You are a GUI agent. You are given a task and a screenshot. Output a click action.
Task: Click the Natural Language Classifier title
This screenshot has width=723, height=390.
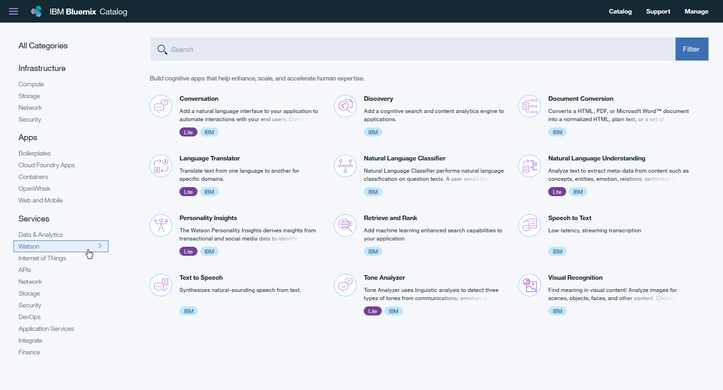pos(404,158)
